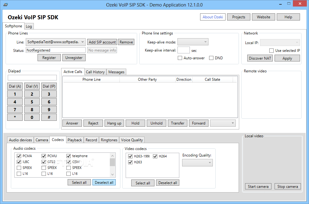This screenshot has height=204, width=309.
Task: Uncheck the PCMU audio codec
Action: pyautogui.click(x=44, y=156)
